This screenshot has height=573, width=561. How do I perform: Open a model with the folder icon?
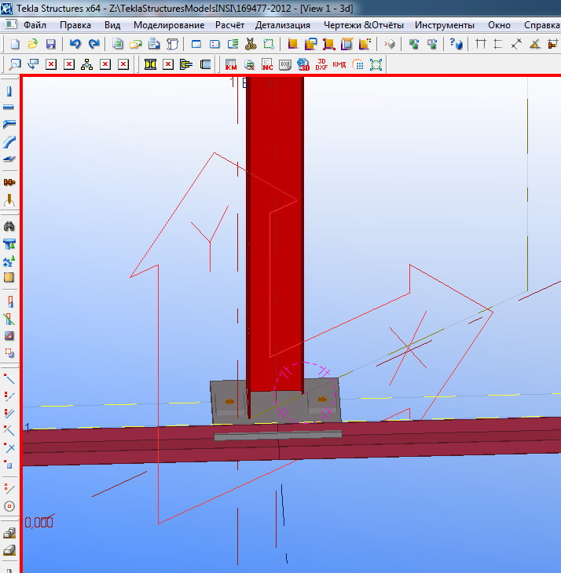pos(32,44)
